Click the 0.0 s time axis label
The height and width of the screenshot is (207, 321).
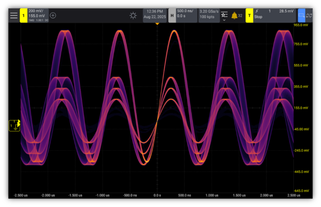tap(157, 196)
